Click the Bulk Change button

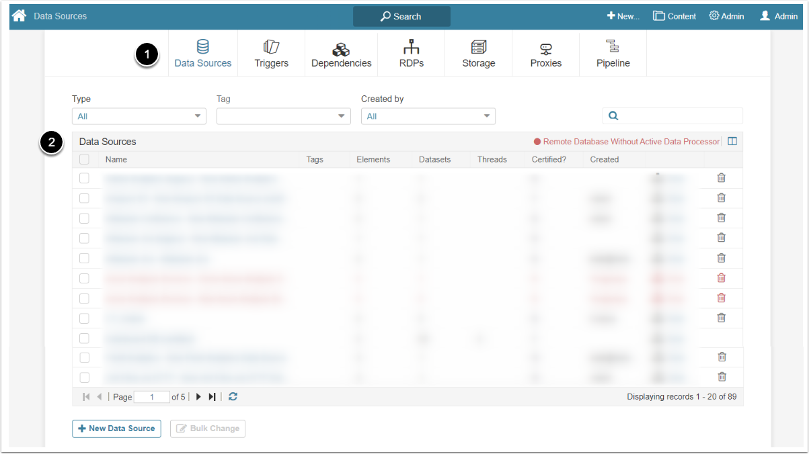(208, 428)
